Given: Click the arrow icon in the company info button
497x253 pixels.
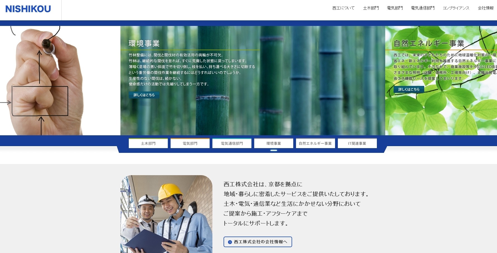Looking at the screenshot, I should click(x=230, y=242).
